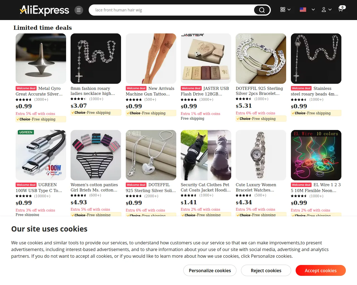This screenshot has width=357, height=285.
Task: Expand the country and currency dropdown arrow
Action: pyautogui.click(x=313, y=9)
